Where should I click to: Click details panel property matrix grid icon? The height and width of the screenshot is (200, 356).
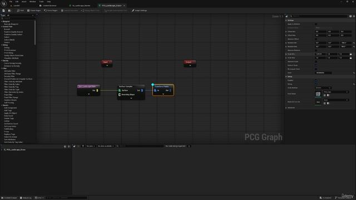pyautogui.click(x=350, y=16)
